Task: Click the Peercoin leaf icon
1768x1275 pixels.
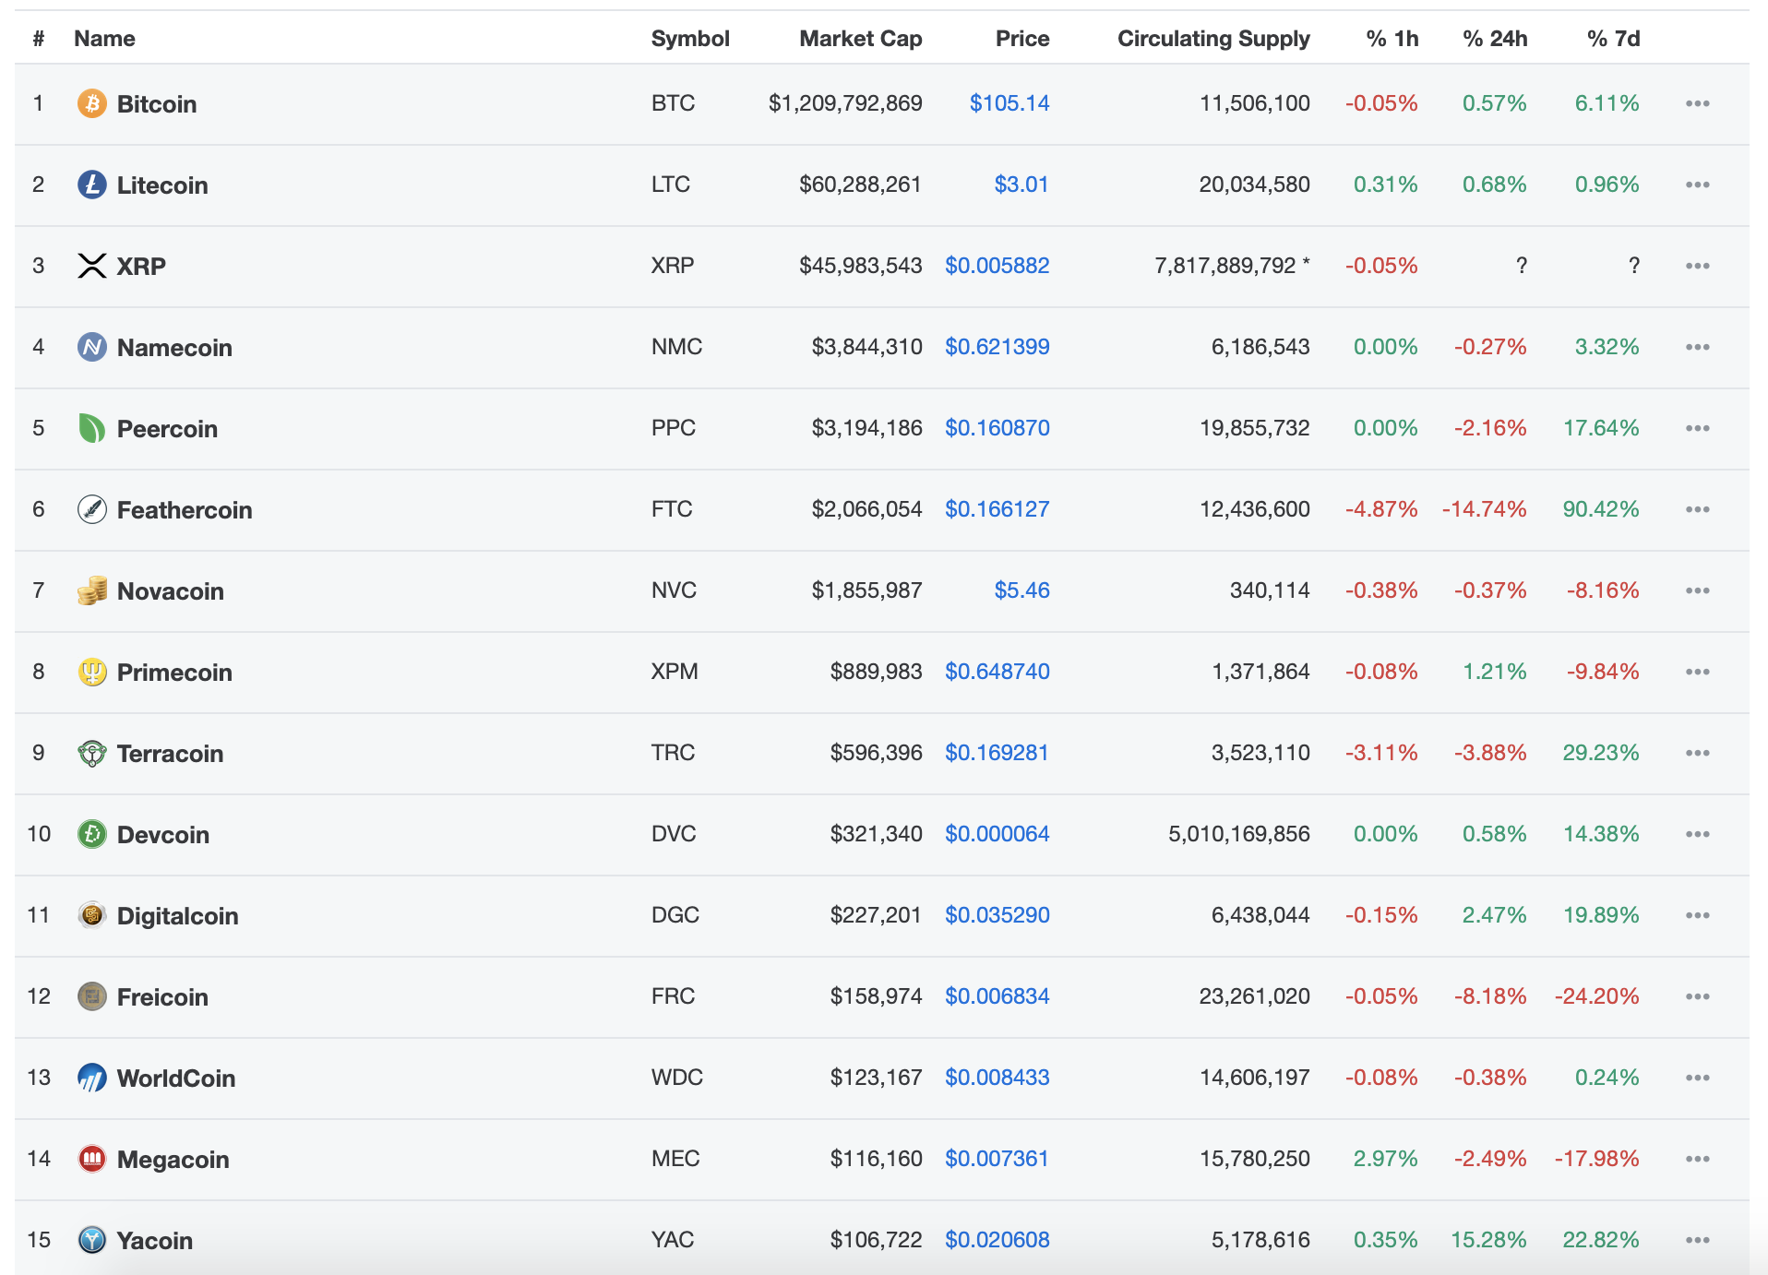Action: (x=91, y=428)
